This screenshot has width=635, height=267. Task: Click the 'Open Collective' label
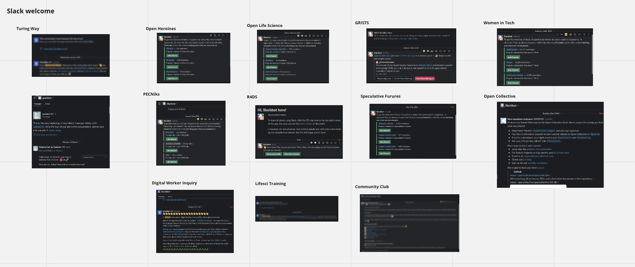[x=499, y=96]
